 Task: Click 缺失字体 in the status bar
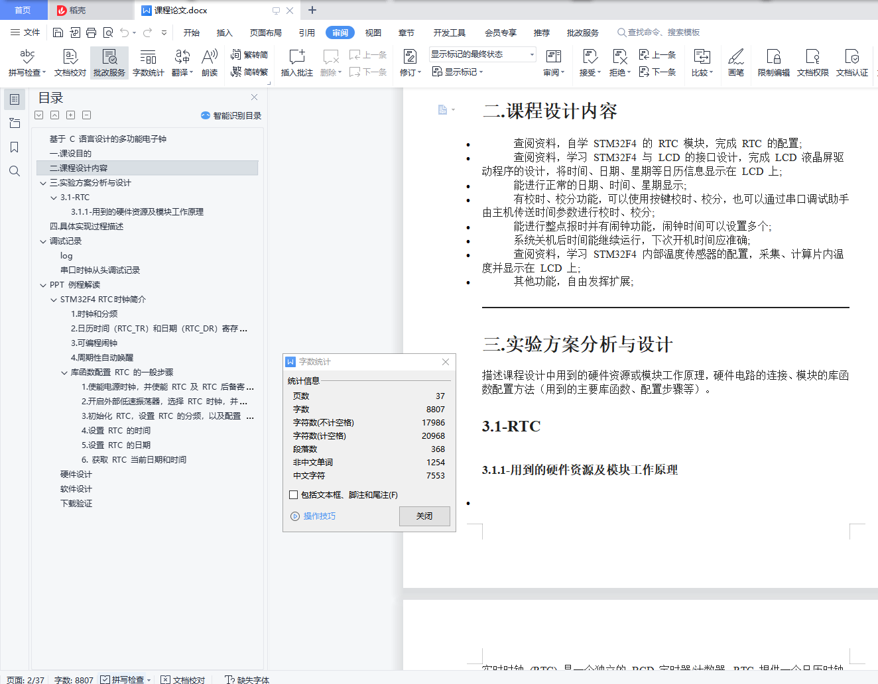pyautogui.click(x=247, y=679)
